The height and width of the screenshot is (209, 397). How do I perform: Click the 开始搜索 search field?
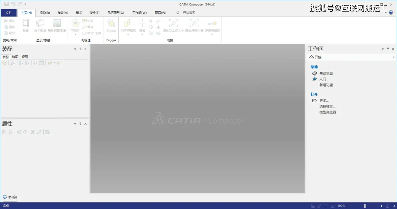point(189,13)
